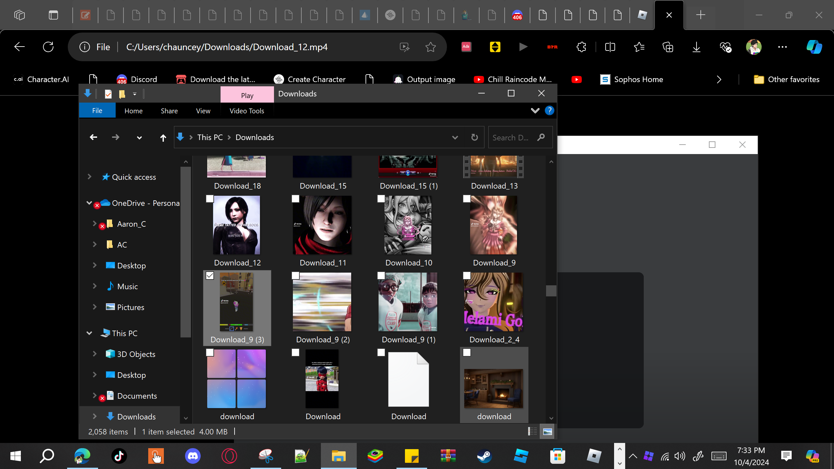Open Windows Search on the taskbar
This screenshot has height=469, width=834.
pos(47,456)
